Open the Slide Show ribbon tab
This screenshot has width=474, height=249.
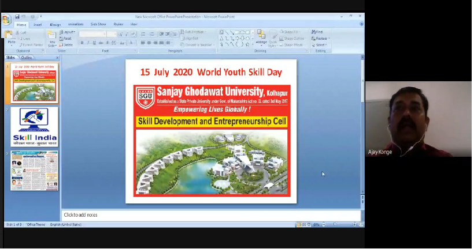tap(98, 24)
